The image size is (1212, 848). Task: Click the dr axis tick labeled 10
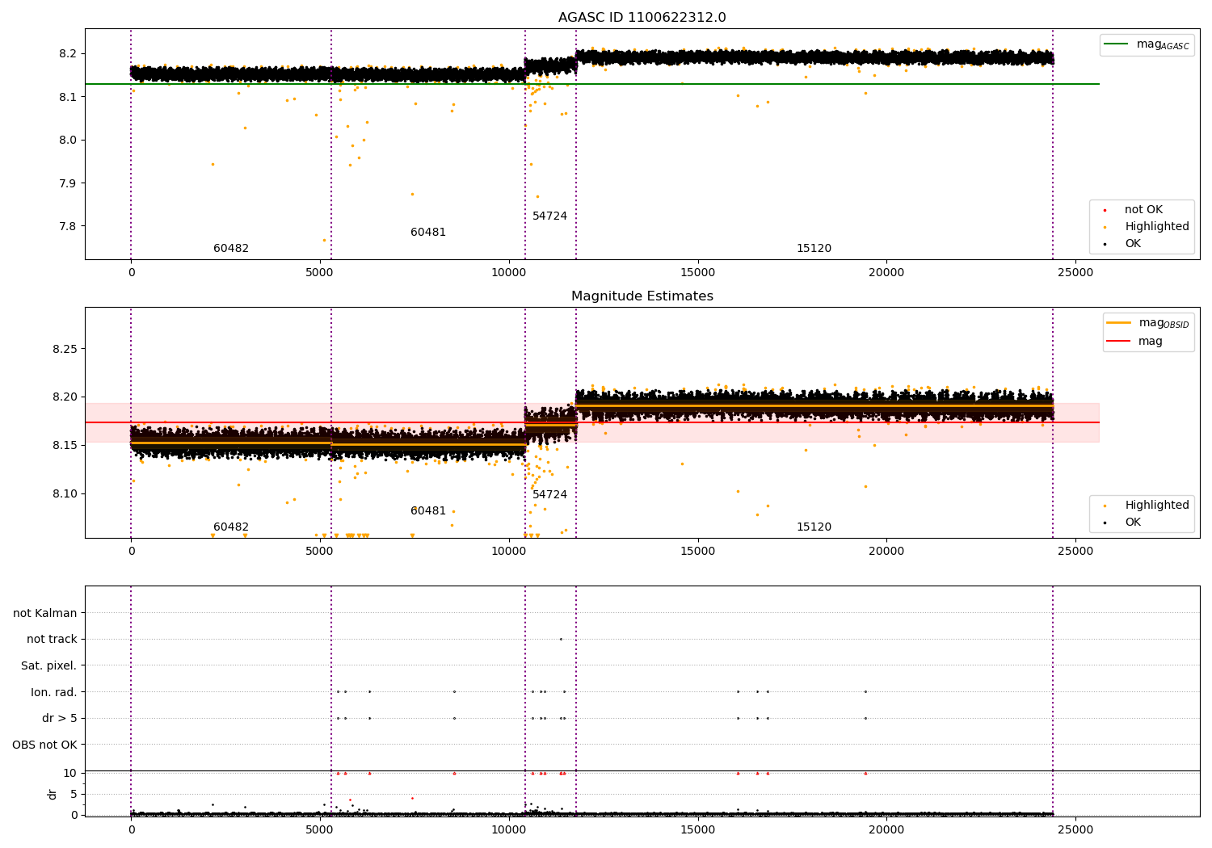point(70,774)
